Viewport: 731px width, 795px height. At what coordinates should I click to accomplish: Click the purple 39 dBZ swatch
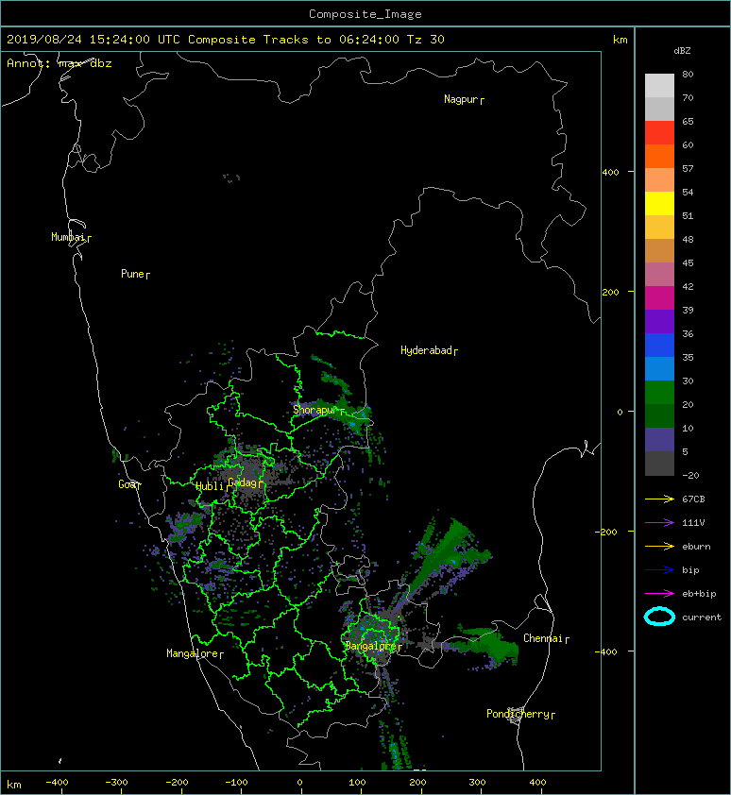[x=659, y=321]
